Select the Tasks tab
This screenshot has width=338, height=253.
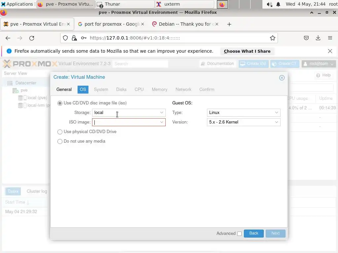click(13, 191)
